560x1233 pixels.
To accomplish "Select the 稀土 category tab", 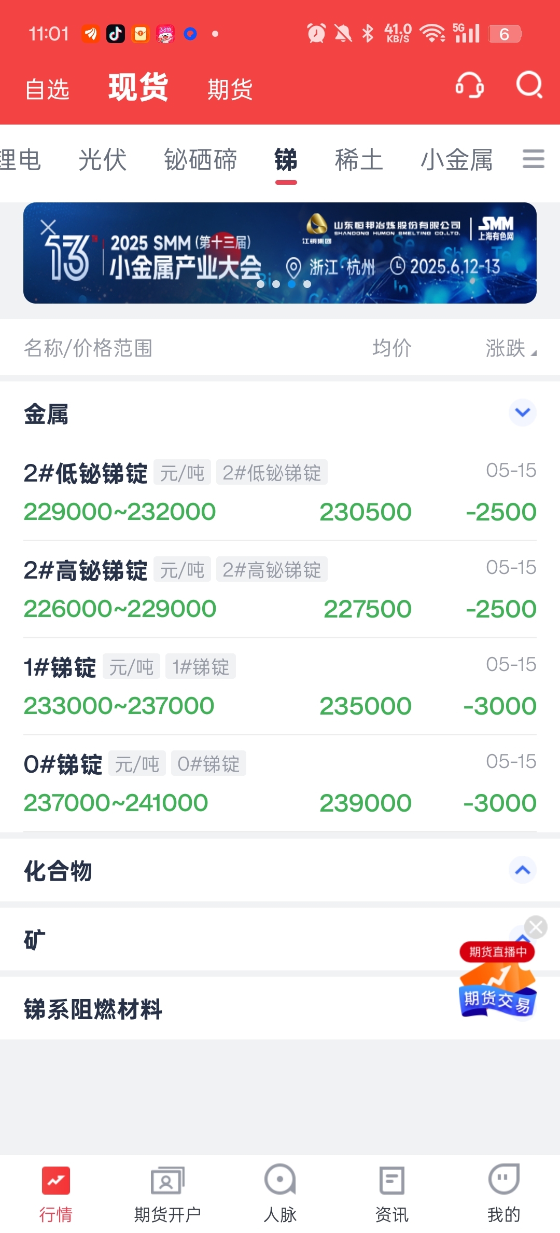I will point(359,159).
